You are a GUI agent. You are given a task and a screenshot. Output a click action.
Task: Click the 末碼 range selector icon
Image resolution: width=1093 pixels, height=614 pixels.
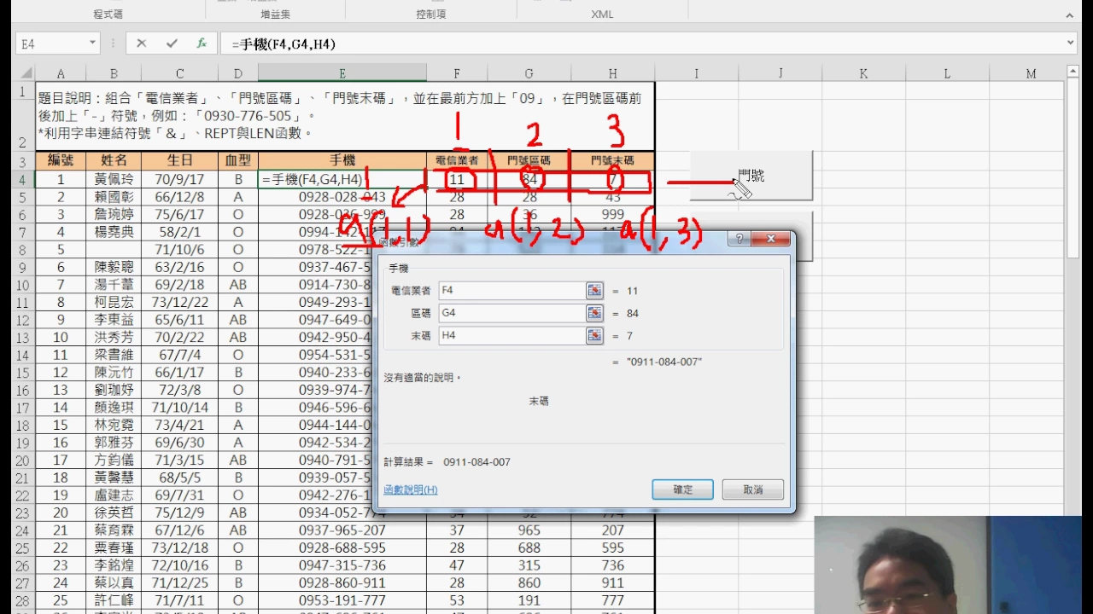pos(594,336)
